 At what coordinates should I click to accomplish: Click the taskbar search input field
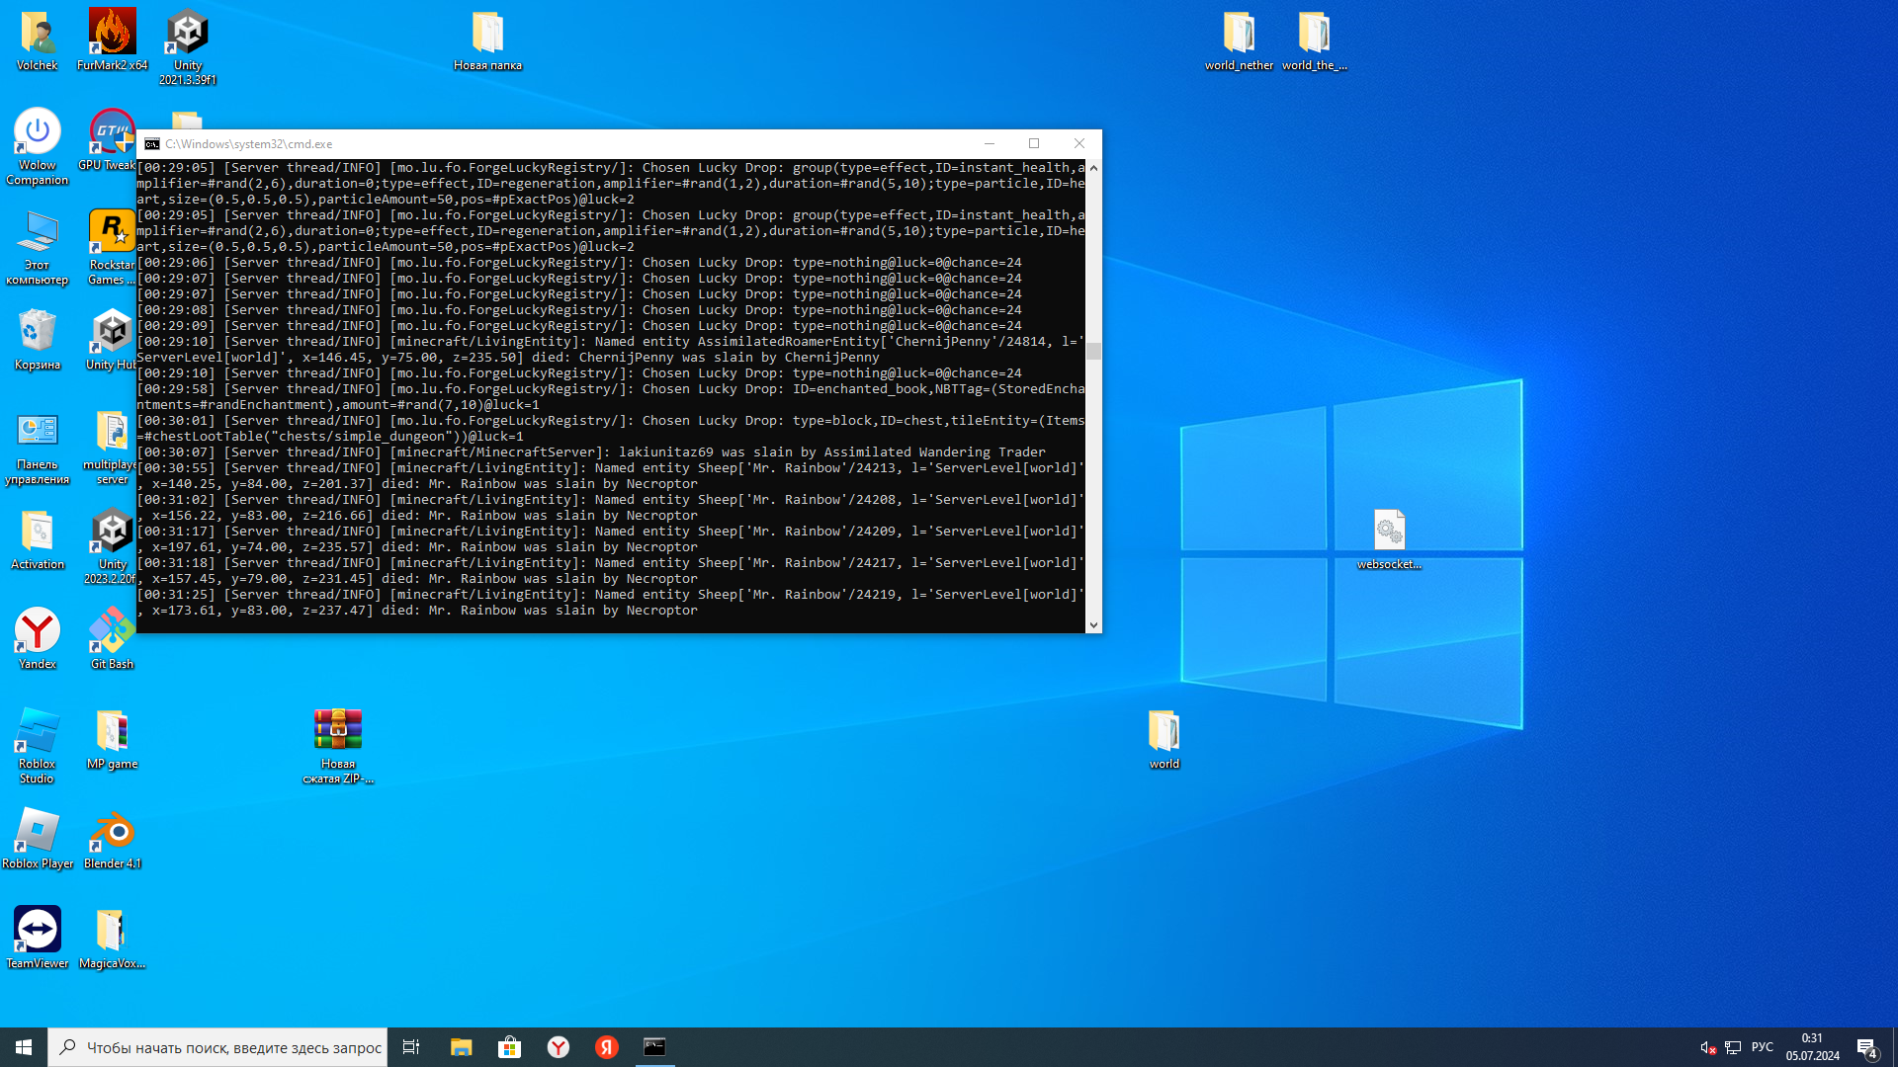click(233, 1047)
